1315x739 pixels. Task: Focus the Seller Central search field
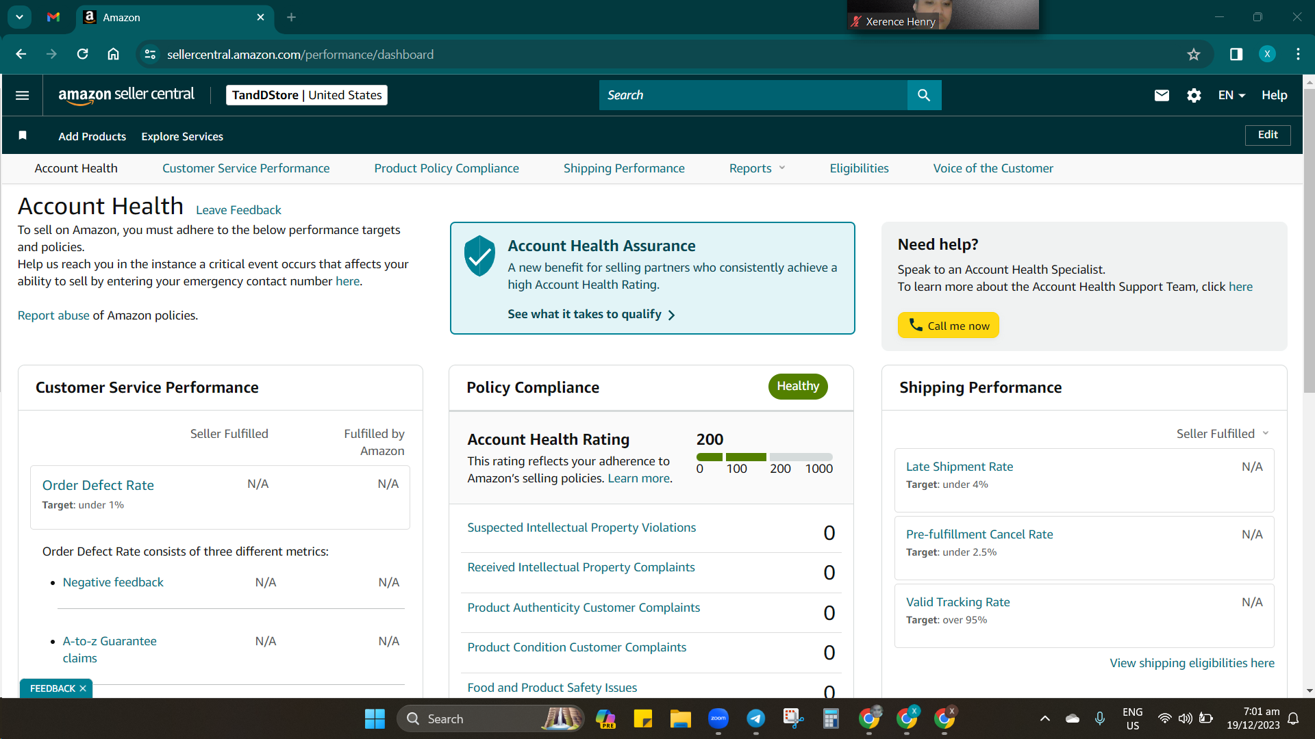tap(753, 95)
